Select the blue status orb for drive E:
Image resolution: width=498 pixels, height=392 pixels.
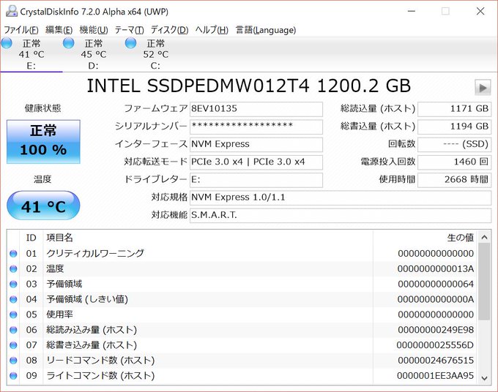pyautogui.click(x=7, y=43)
